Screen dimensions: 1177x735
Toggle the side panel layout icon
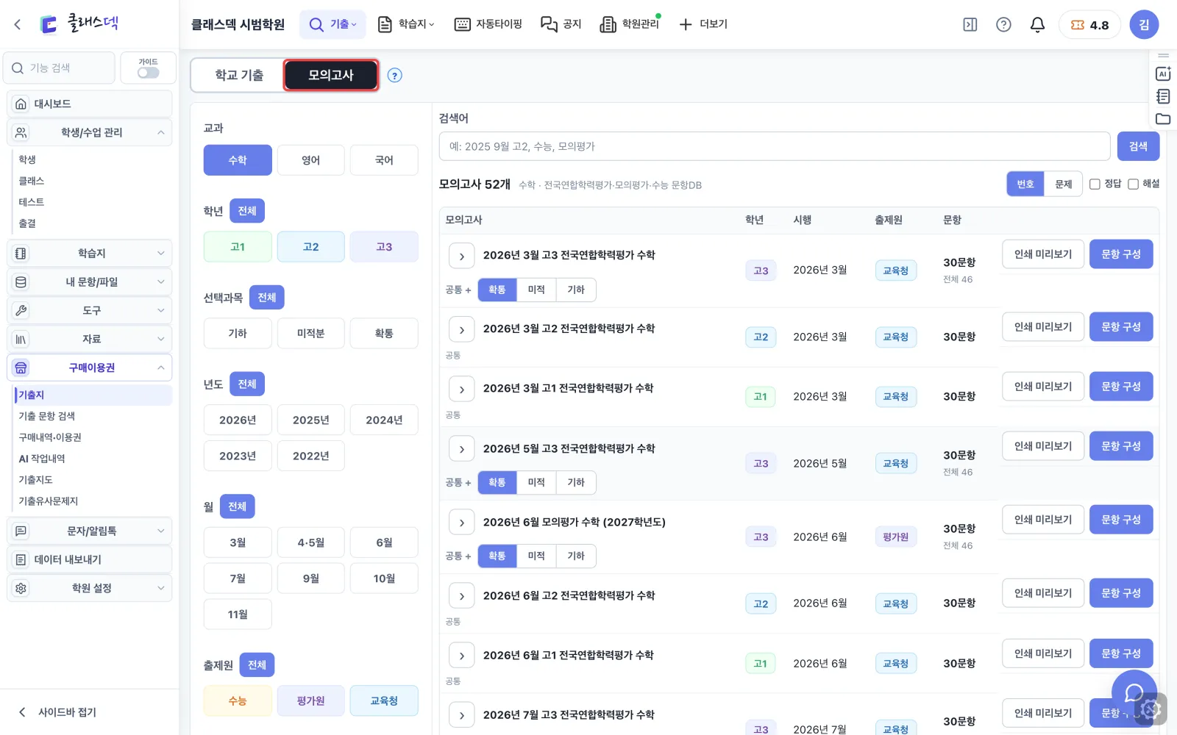[x=970, y=25]
